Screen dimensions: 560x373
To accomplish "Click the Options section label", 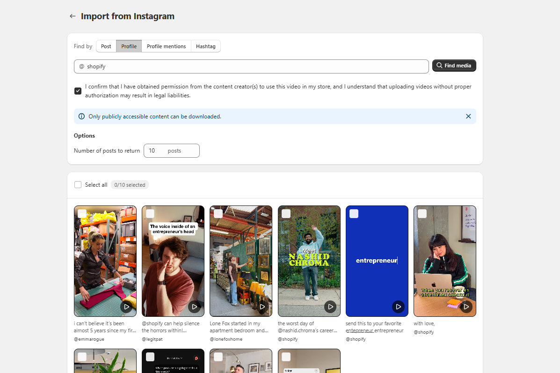I will 84,136.
